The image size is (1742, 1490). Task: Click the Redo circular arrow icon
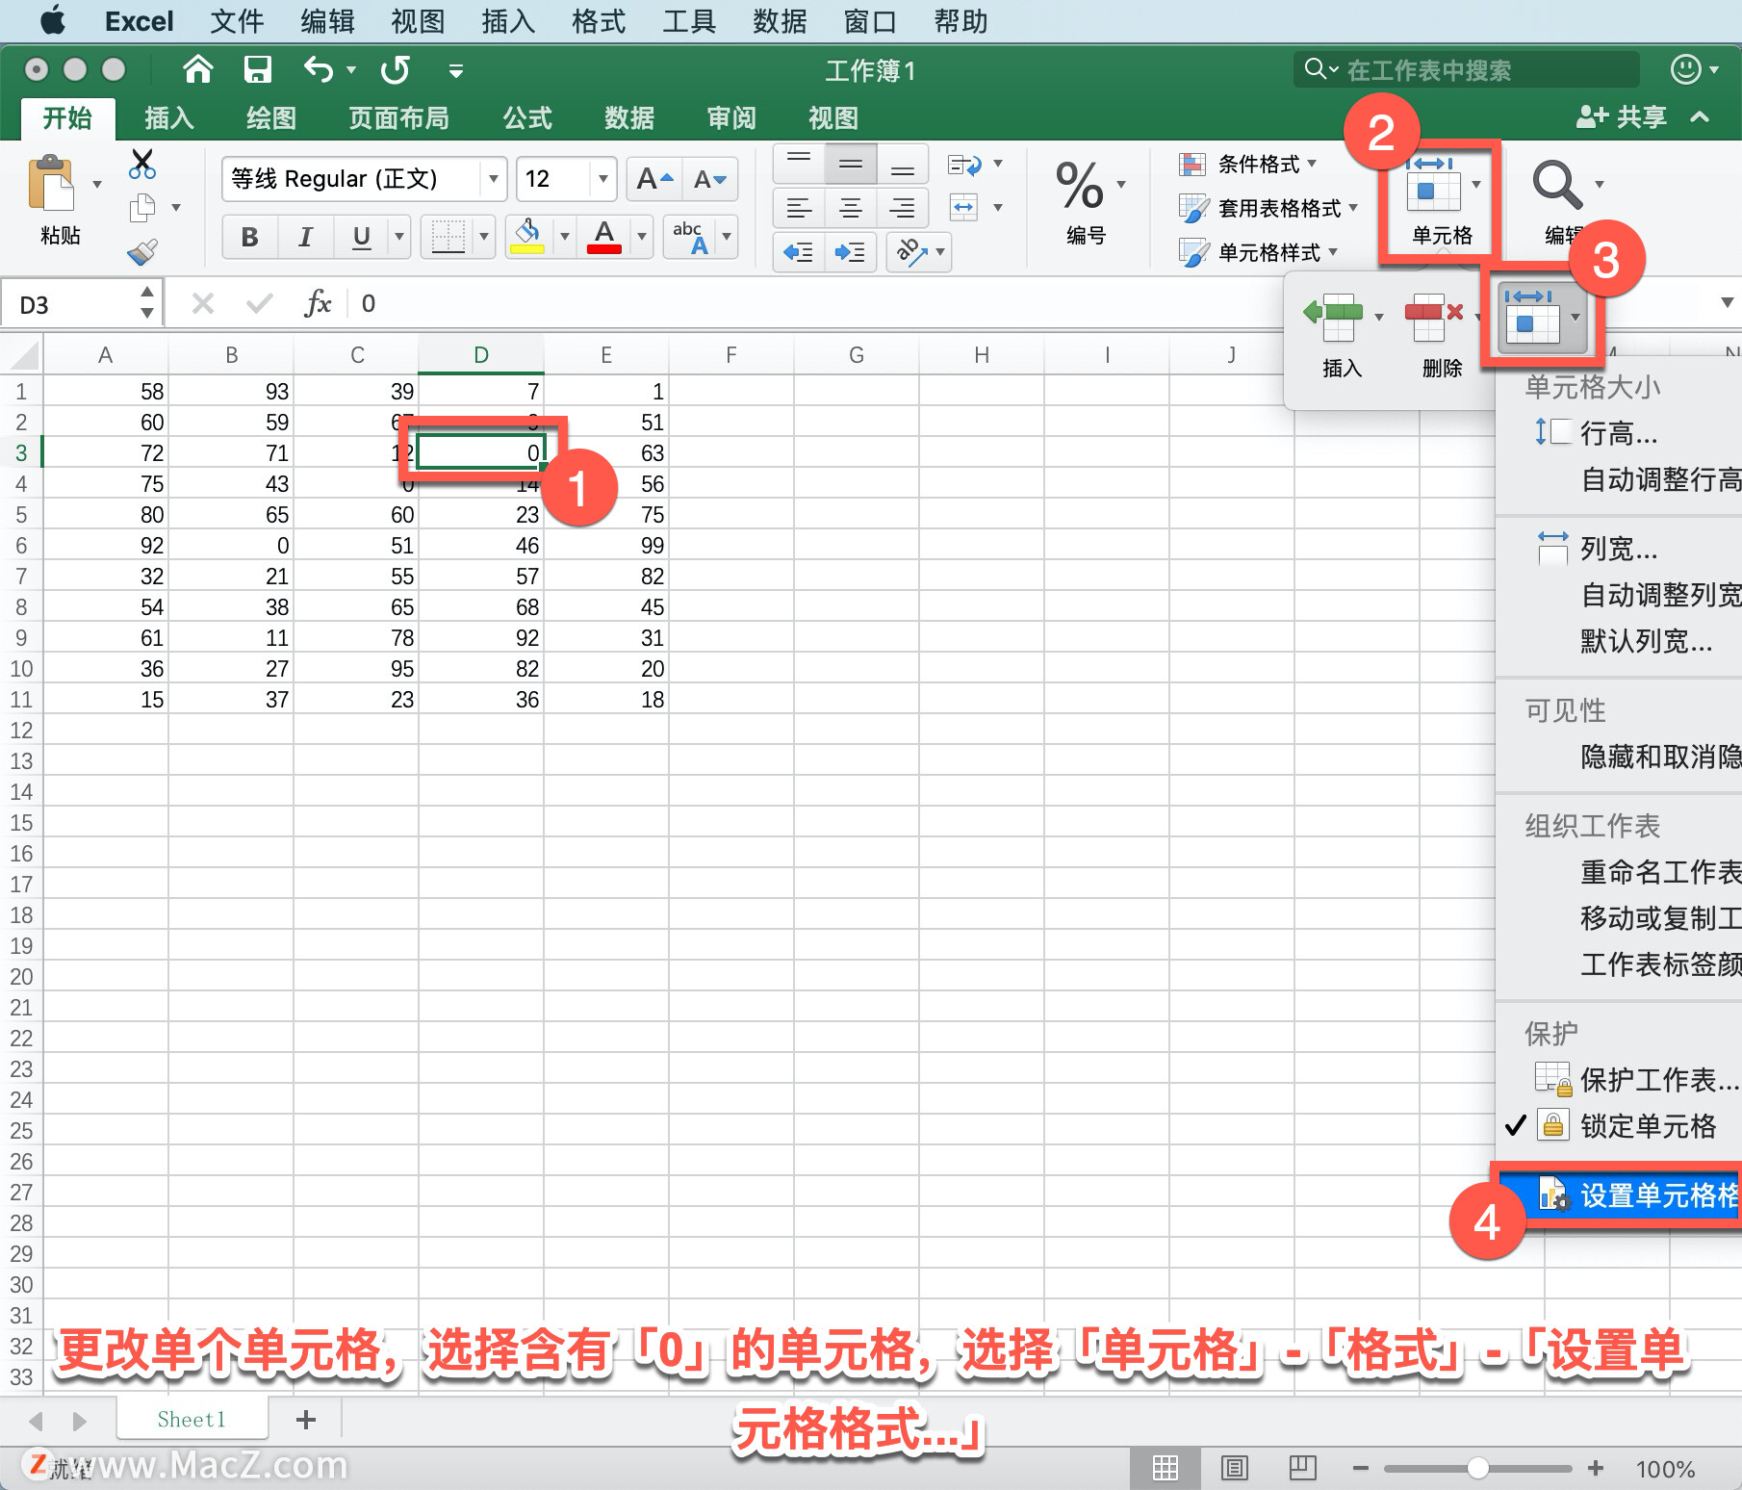tap(396, 69)
